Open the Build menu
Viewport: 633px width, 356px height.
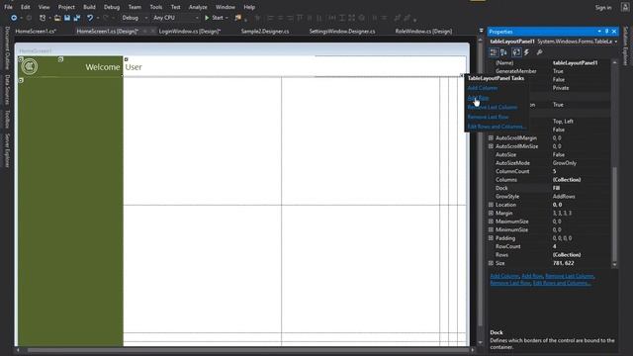89,7
